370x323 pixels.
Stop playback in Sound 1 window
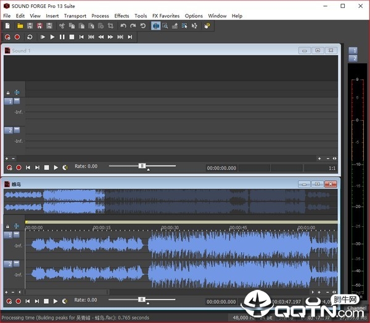click(46, 168)
